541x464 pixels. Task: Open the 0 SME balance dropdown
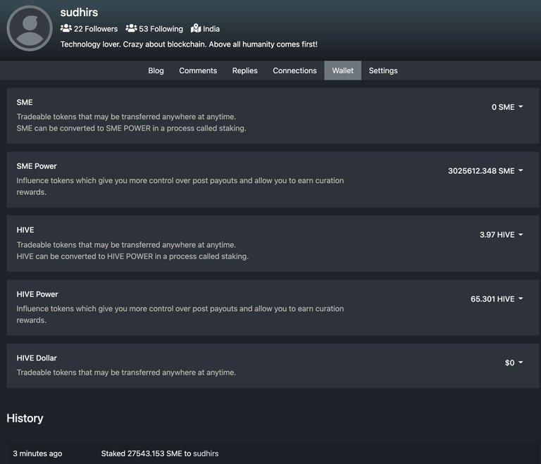coord(507,107)
